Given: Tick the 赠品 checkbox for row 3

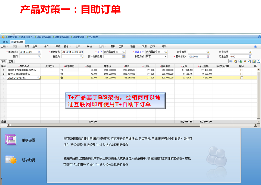Looking at the screenshot, I should click(x=241, y=78).
